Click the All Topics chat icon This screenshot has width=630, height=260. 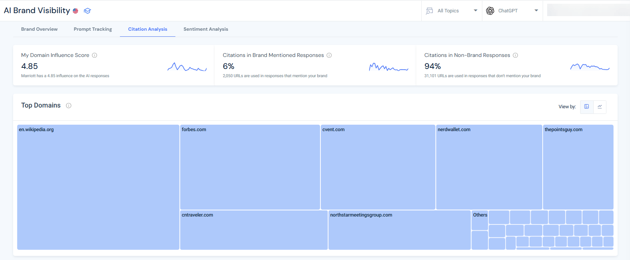point(429,11)
